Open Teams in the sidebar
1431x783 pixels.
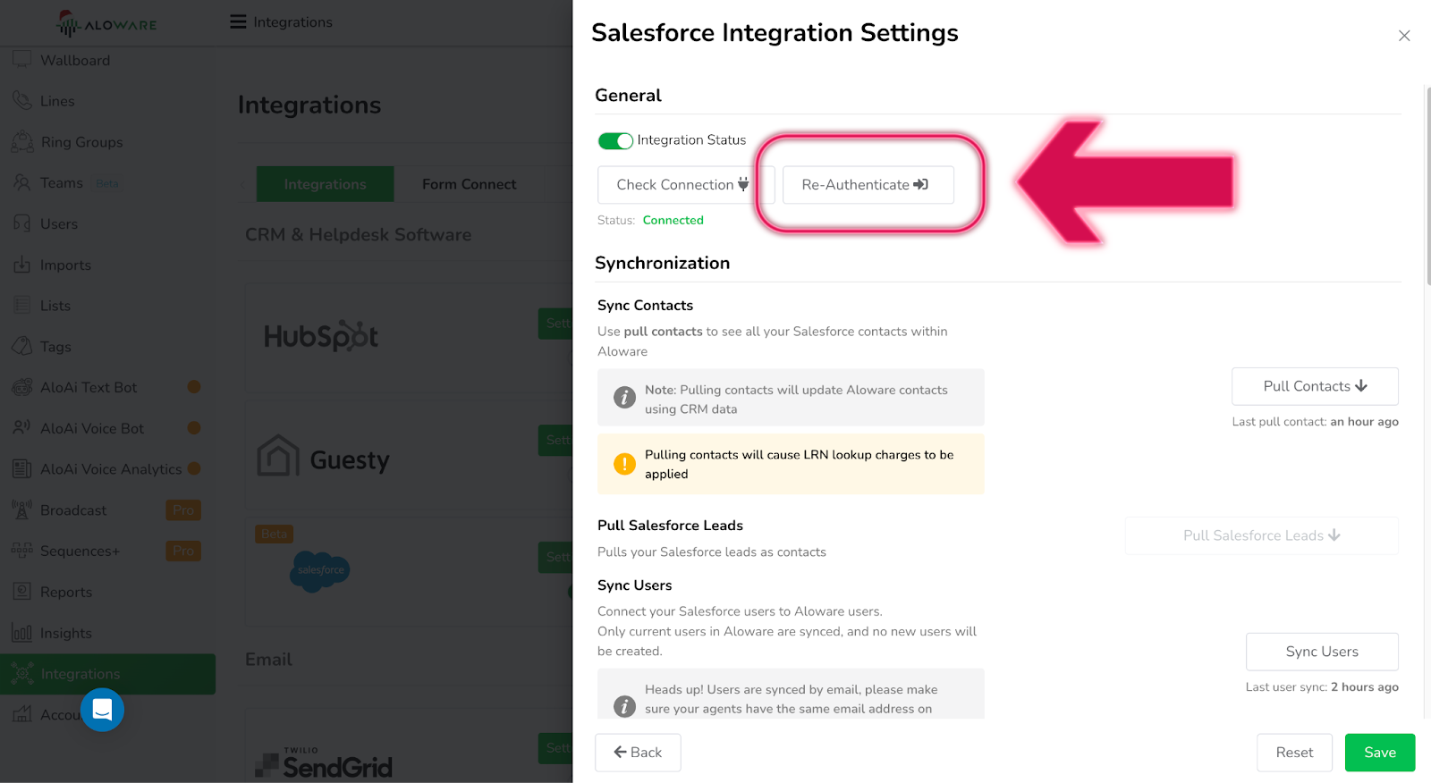[x=61, y=183]
